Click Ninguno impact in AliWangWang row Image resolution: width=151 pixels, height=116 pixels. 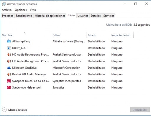coord(117,42)
